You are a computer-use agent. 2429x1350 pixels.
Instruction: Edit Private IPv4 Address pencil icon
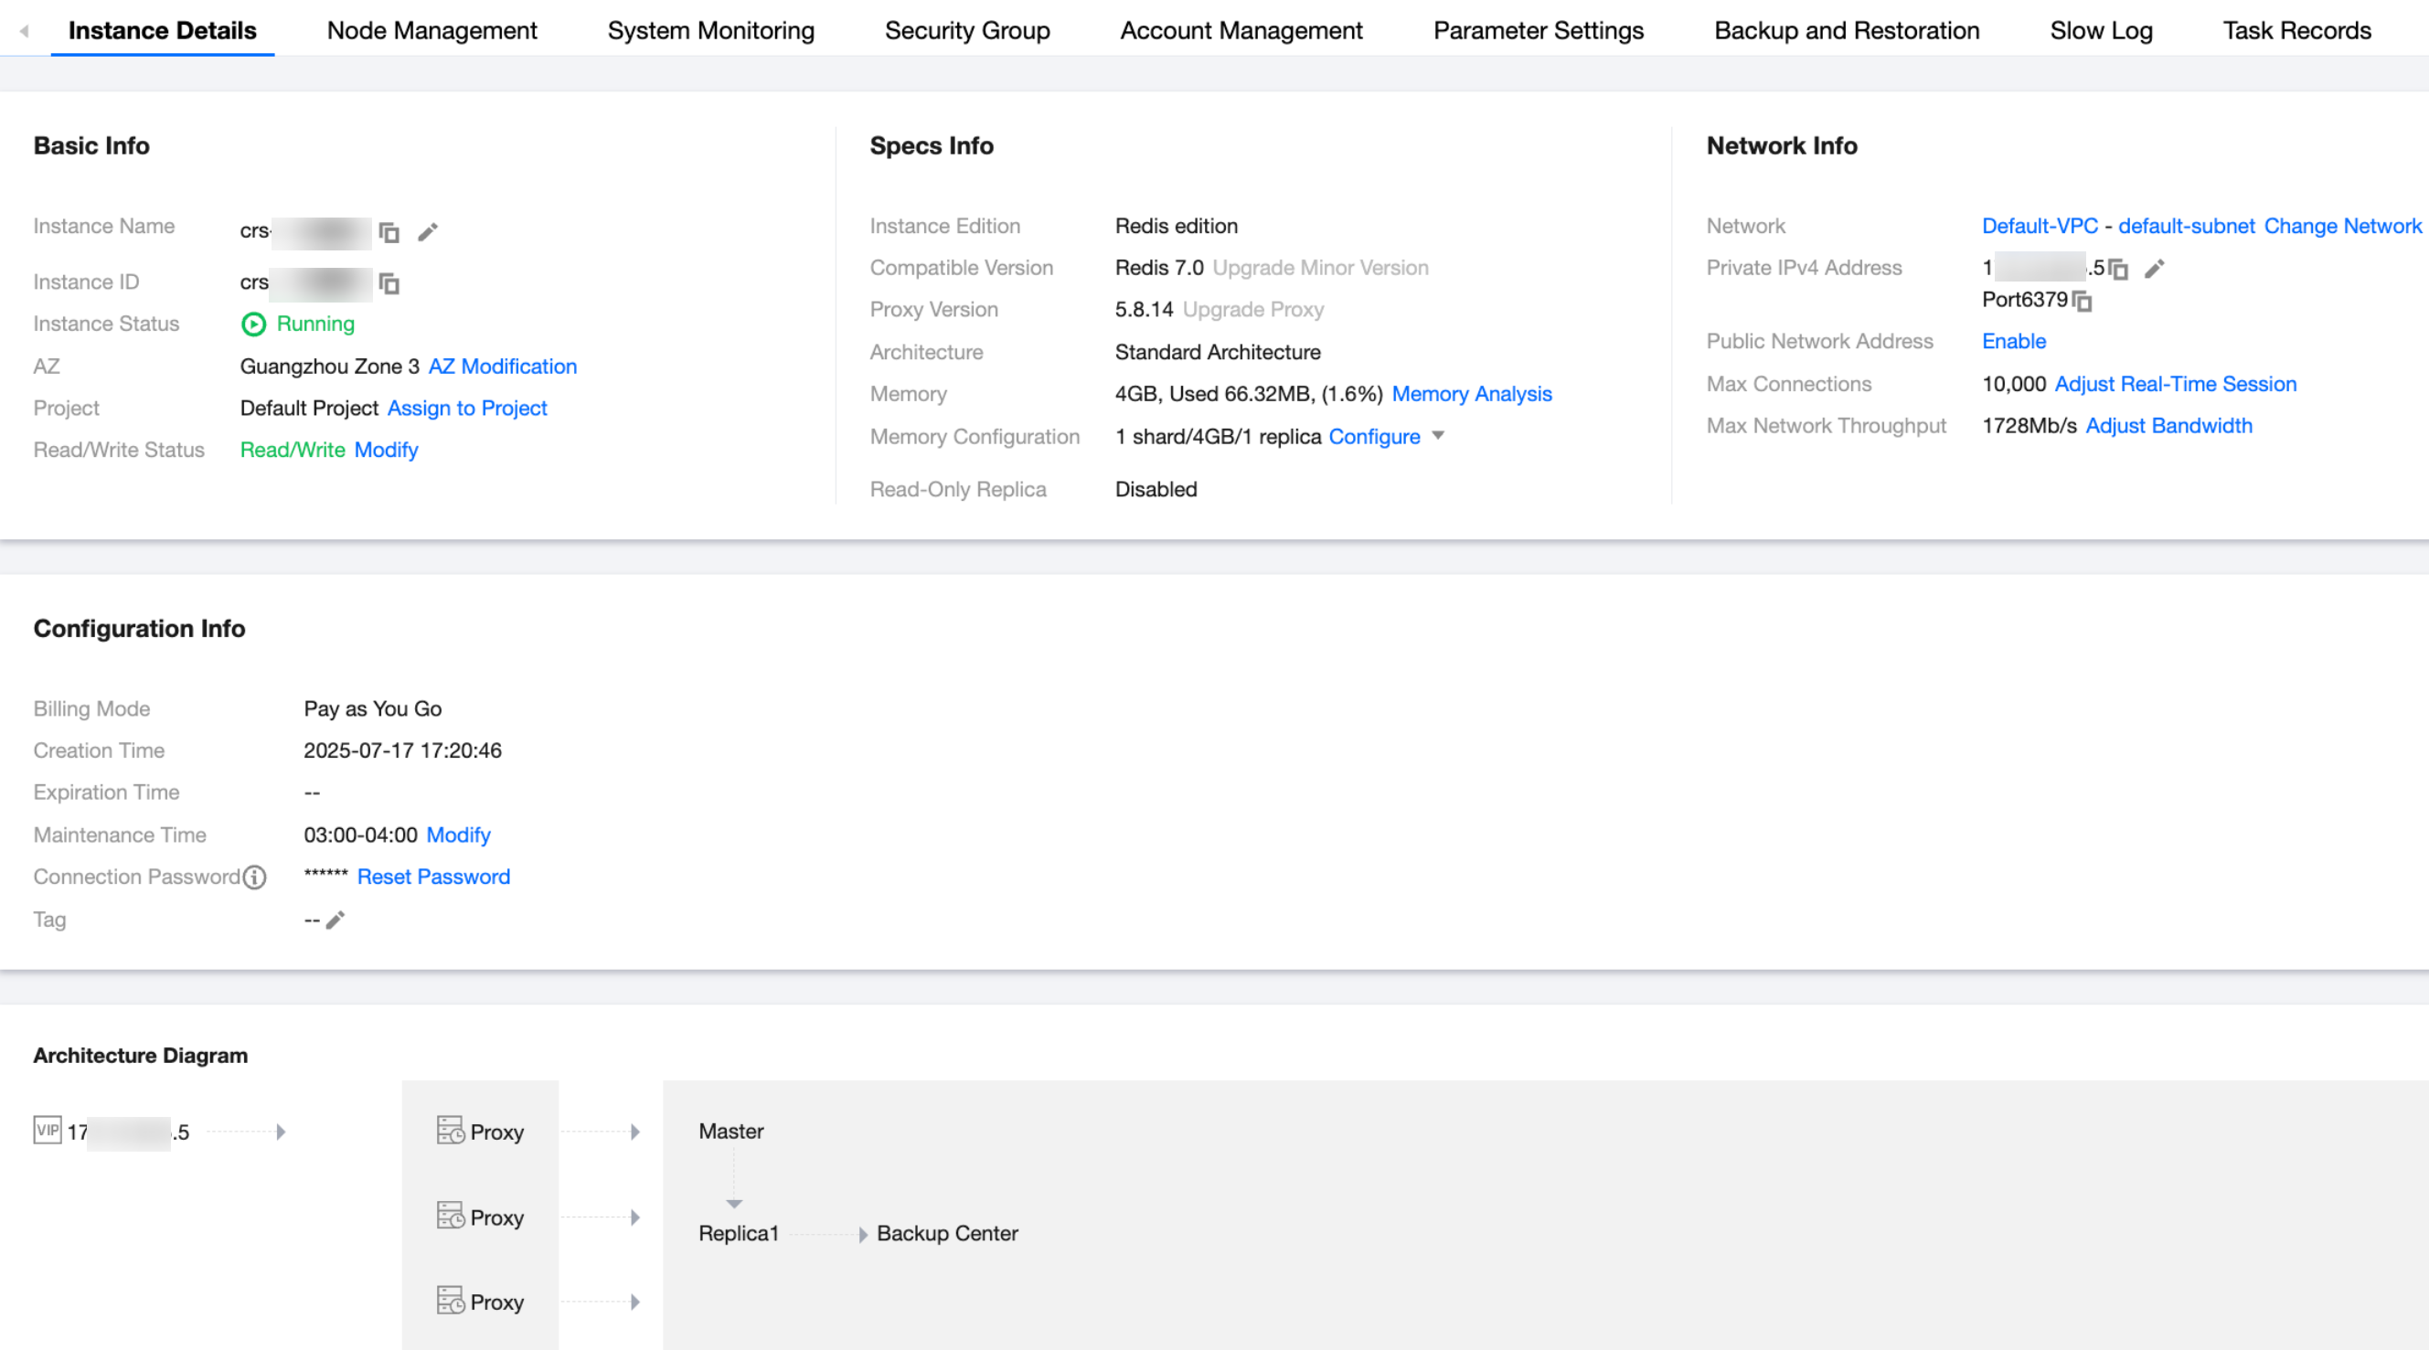click(x=2154, y=270)
